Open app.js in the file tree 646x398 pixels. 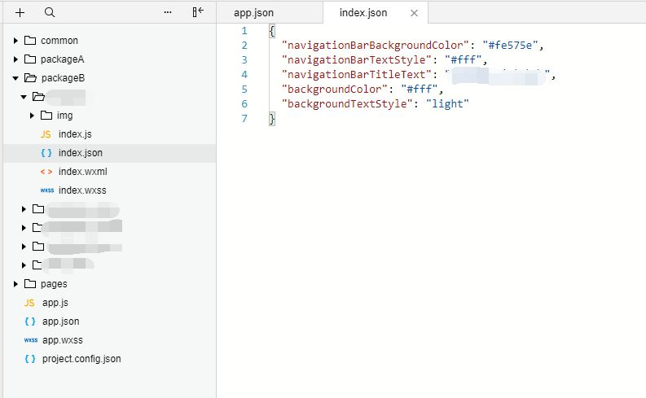(x=55, y=303)
